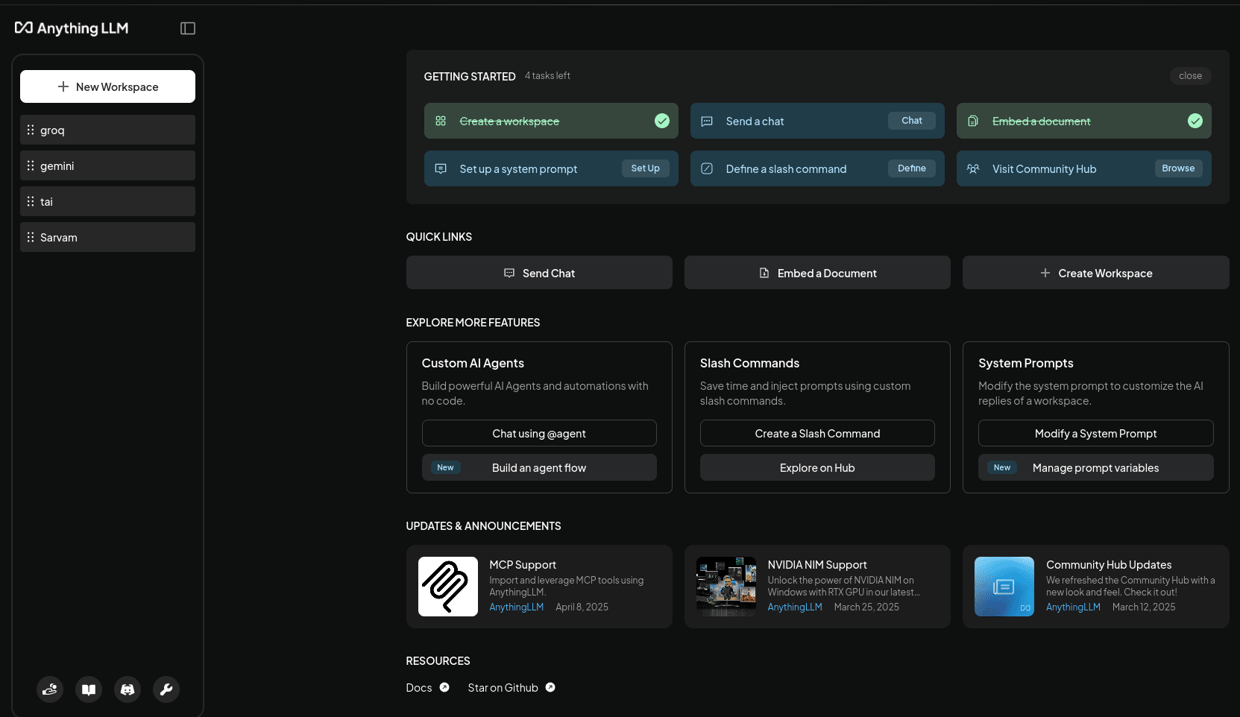Click the drag handle beside groq workspace

[x=31, y=130]
